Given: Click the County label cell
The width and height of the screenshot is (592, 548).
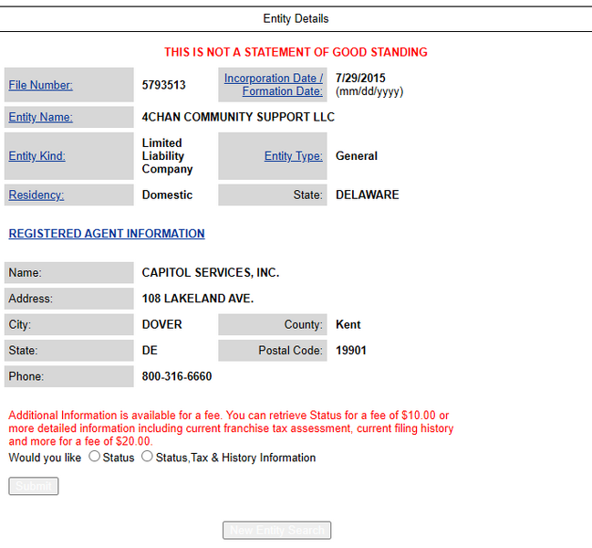Looking at the screenshot, I should (273, 324).
